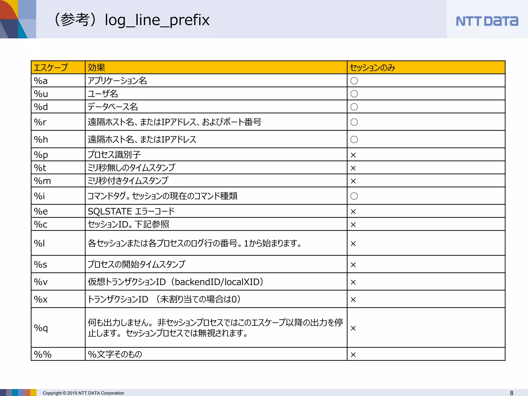
Task: Select the '%l' escape cell
Action: point(58,243)
